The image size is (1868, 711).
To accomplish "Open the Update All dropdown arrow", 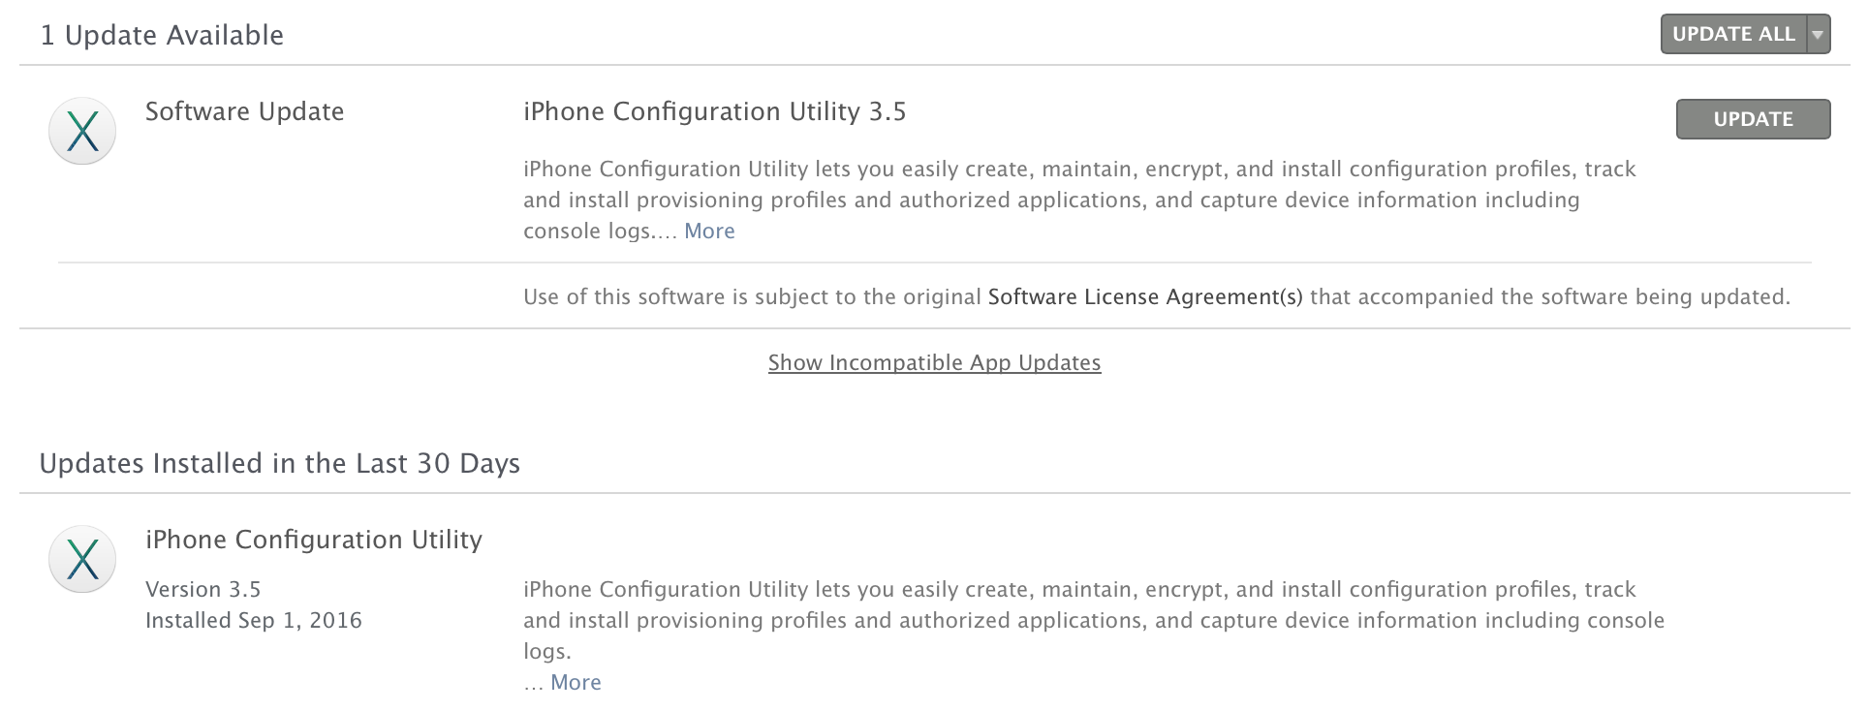I will click(x=1818, y=35).
